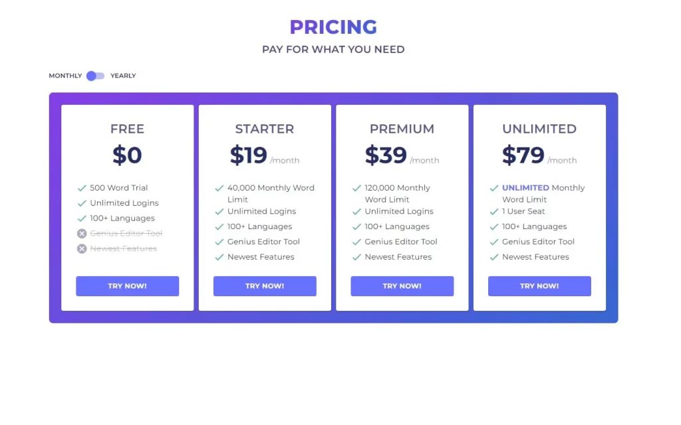This screenshot has width=681, height=425.
Task: Click the $79 price on Unlimited plan
Action: coord(523,155)
